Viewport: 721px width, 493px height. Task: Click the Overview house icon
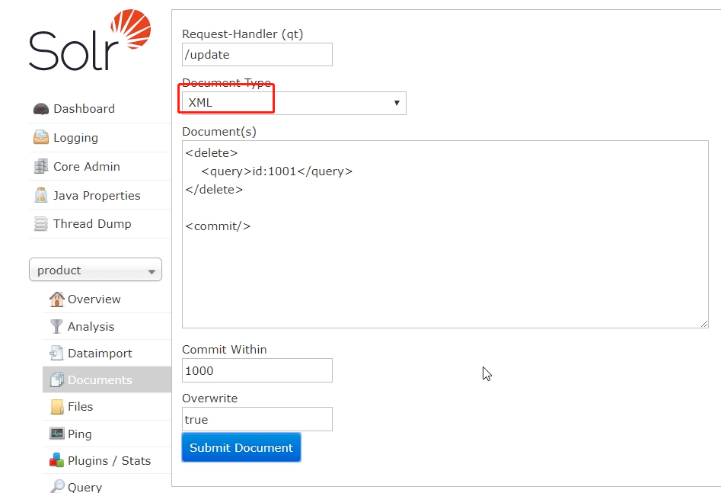coord(56,299)
